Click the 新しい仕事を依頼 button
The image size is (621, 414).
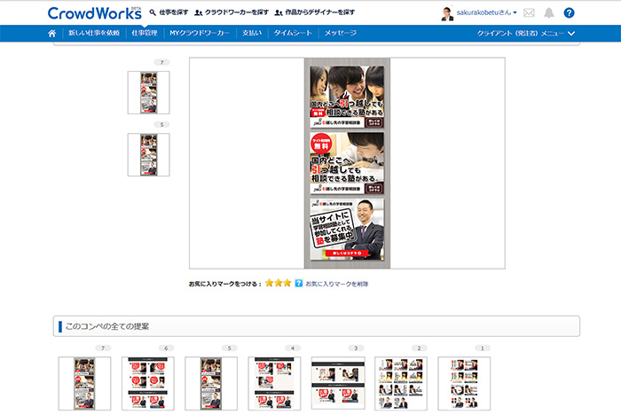coord(94,33)
